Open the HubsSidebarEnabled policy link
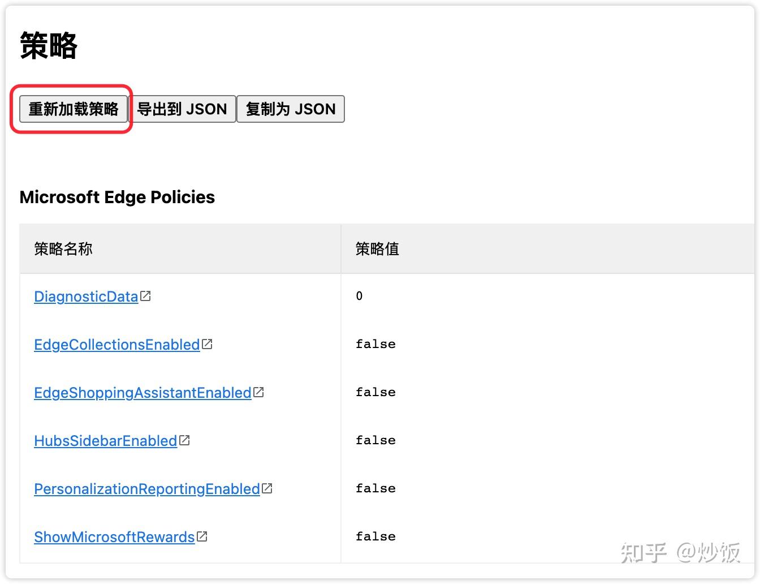 point(106,441)
